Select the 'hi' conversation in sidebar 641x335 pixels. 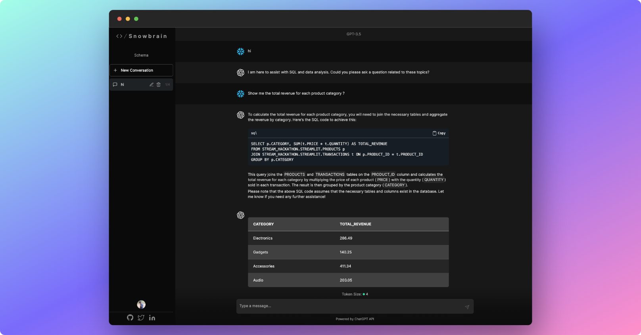[x=141, y=84]
